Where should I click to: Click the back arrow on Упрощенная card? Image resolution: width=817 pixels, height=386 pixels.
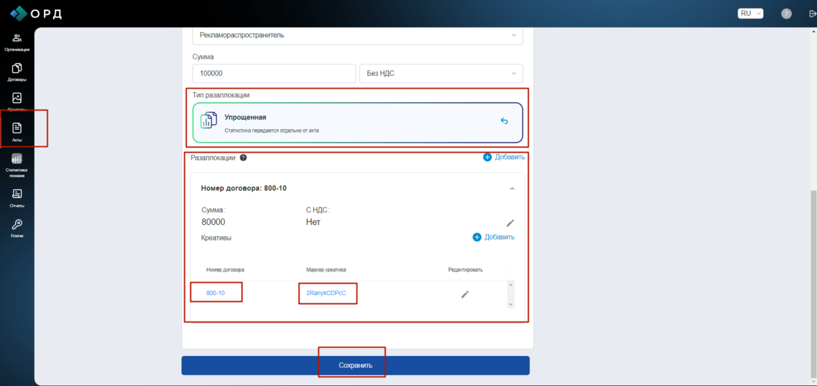coord(504,121)
